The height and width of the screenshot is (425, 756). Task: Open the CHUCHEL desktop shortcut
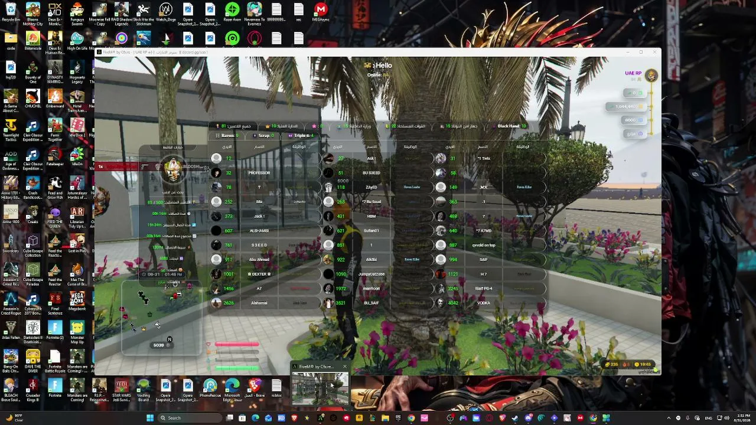point(33,99)
